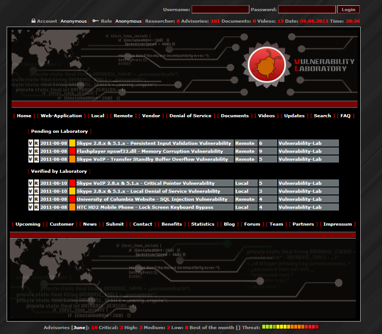The height and width of the screenshot is (334, 382).
Task: Open the Vendor menu item
Action: click(151, 116)
